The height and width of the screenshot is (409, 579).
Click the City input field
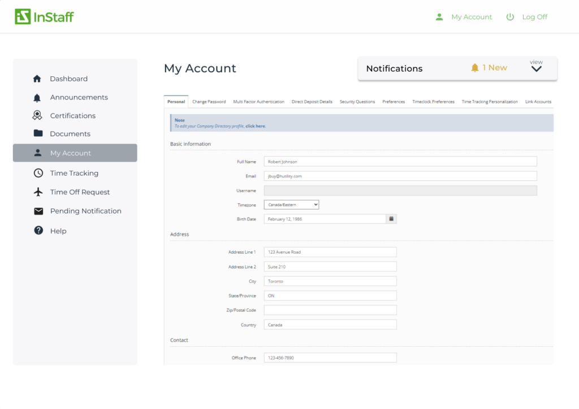coord(330,281)
